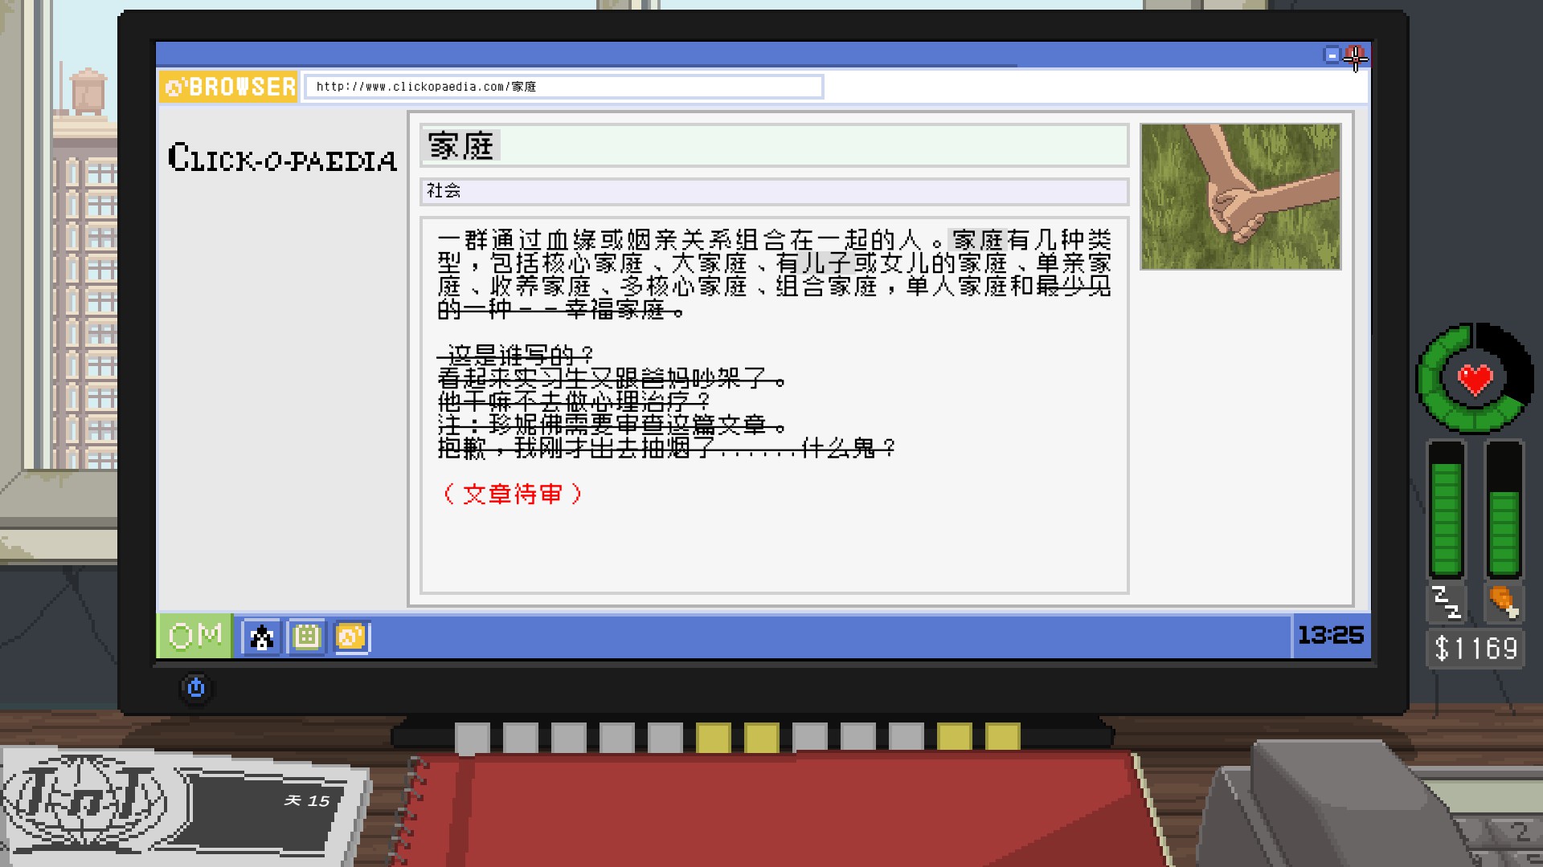Open the calendar notes app in the taskbar

(x=306, y=637)
